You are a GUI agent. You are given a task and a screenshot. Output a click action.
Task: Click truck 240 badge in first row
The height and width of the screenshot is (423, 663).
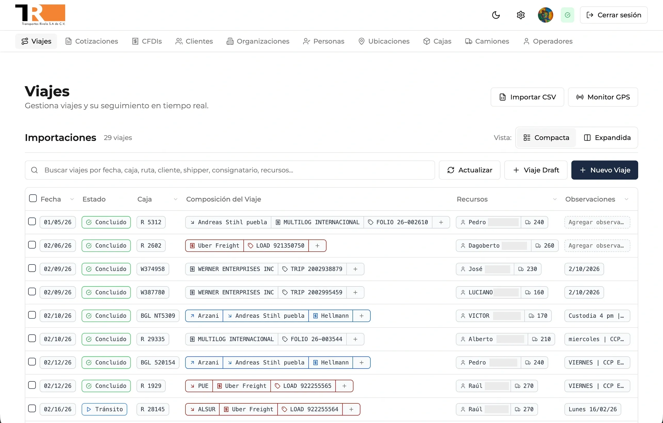[x=535, y=222]
